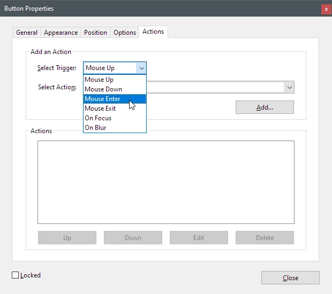Click the Up button below Actions list
Screen dimensions: 332x294
point(67,237)
